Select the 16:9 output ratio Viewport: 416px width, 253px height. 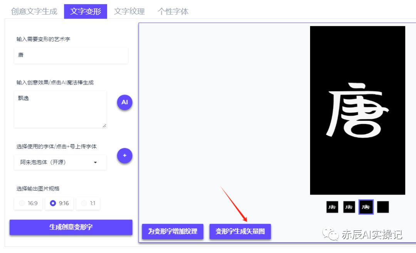click(x=28, y=203)
